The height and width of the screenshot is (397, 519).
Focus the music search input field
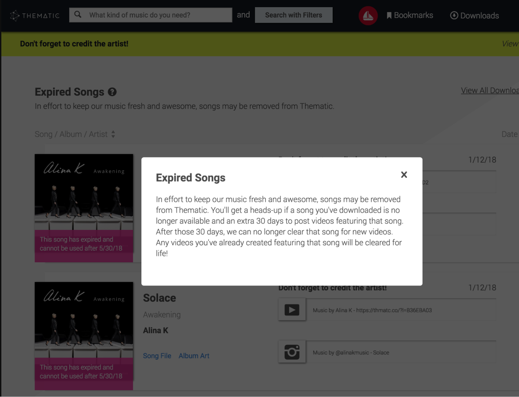150,15
